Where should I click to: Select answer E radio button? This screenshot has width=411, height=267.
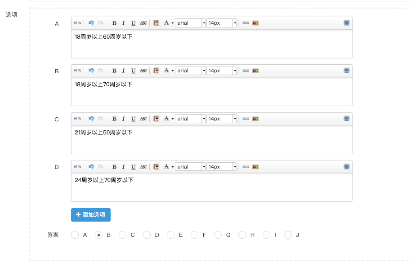[x=170, y=235]
